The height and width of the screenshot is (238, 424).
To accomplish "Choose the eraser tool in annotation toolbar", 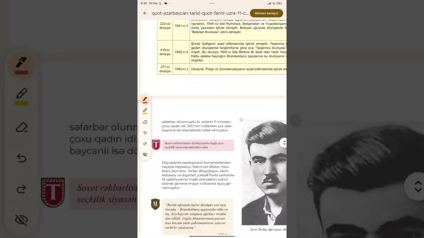I will [x=145, y=122].
